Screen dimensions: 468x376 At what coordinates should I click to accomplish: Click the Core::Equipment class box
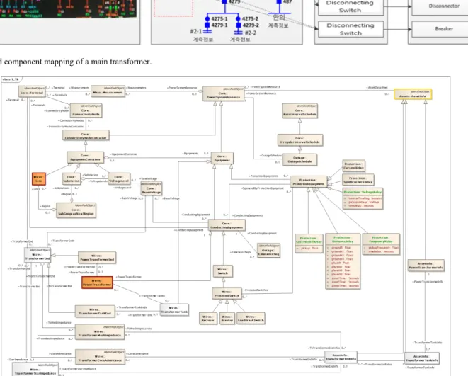coord(222,158)
